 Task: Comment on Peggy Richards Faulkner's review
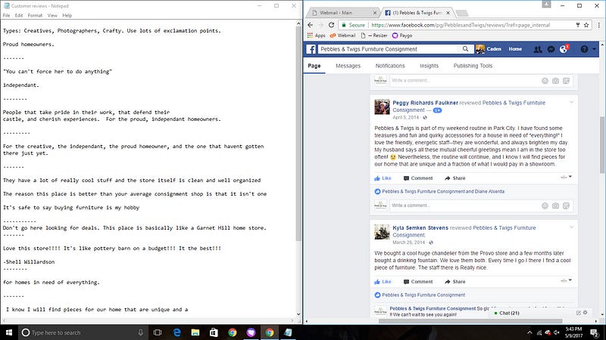[x=418, y=178]
